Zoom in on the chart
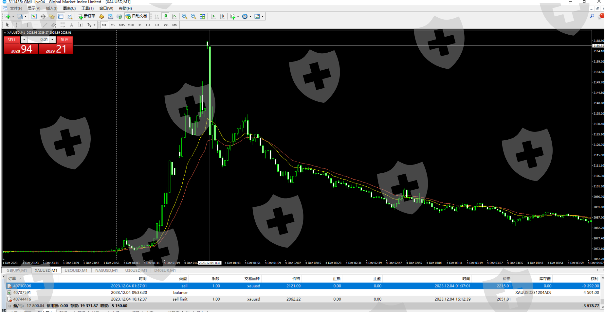Image resolution: width=605 pixels, height=312 pixels. click(x=185, y=16)
